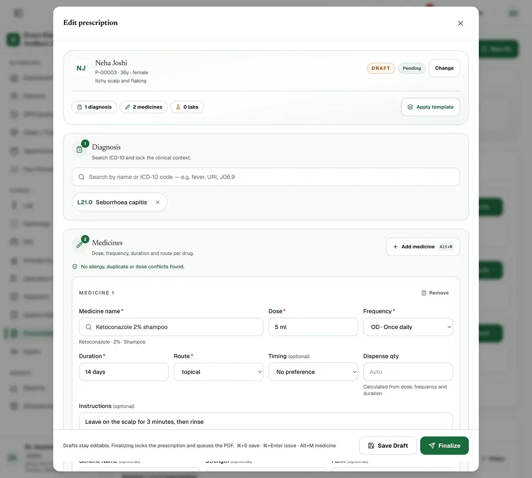Viewport: 532px width, 478px height.
Task: Close the Edit prescription dialog
Action: click(x=460, y=23)
